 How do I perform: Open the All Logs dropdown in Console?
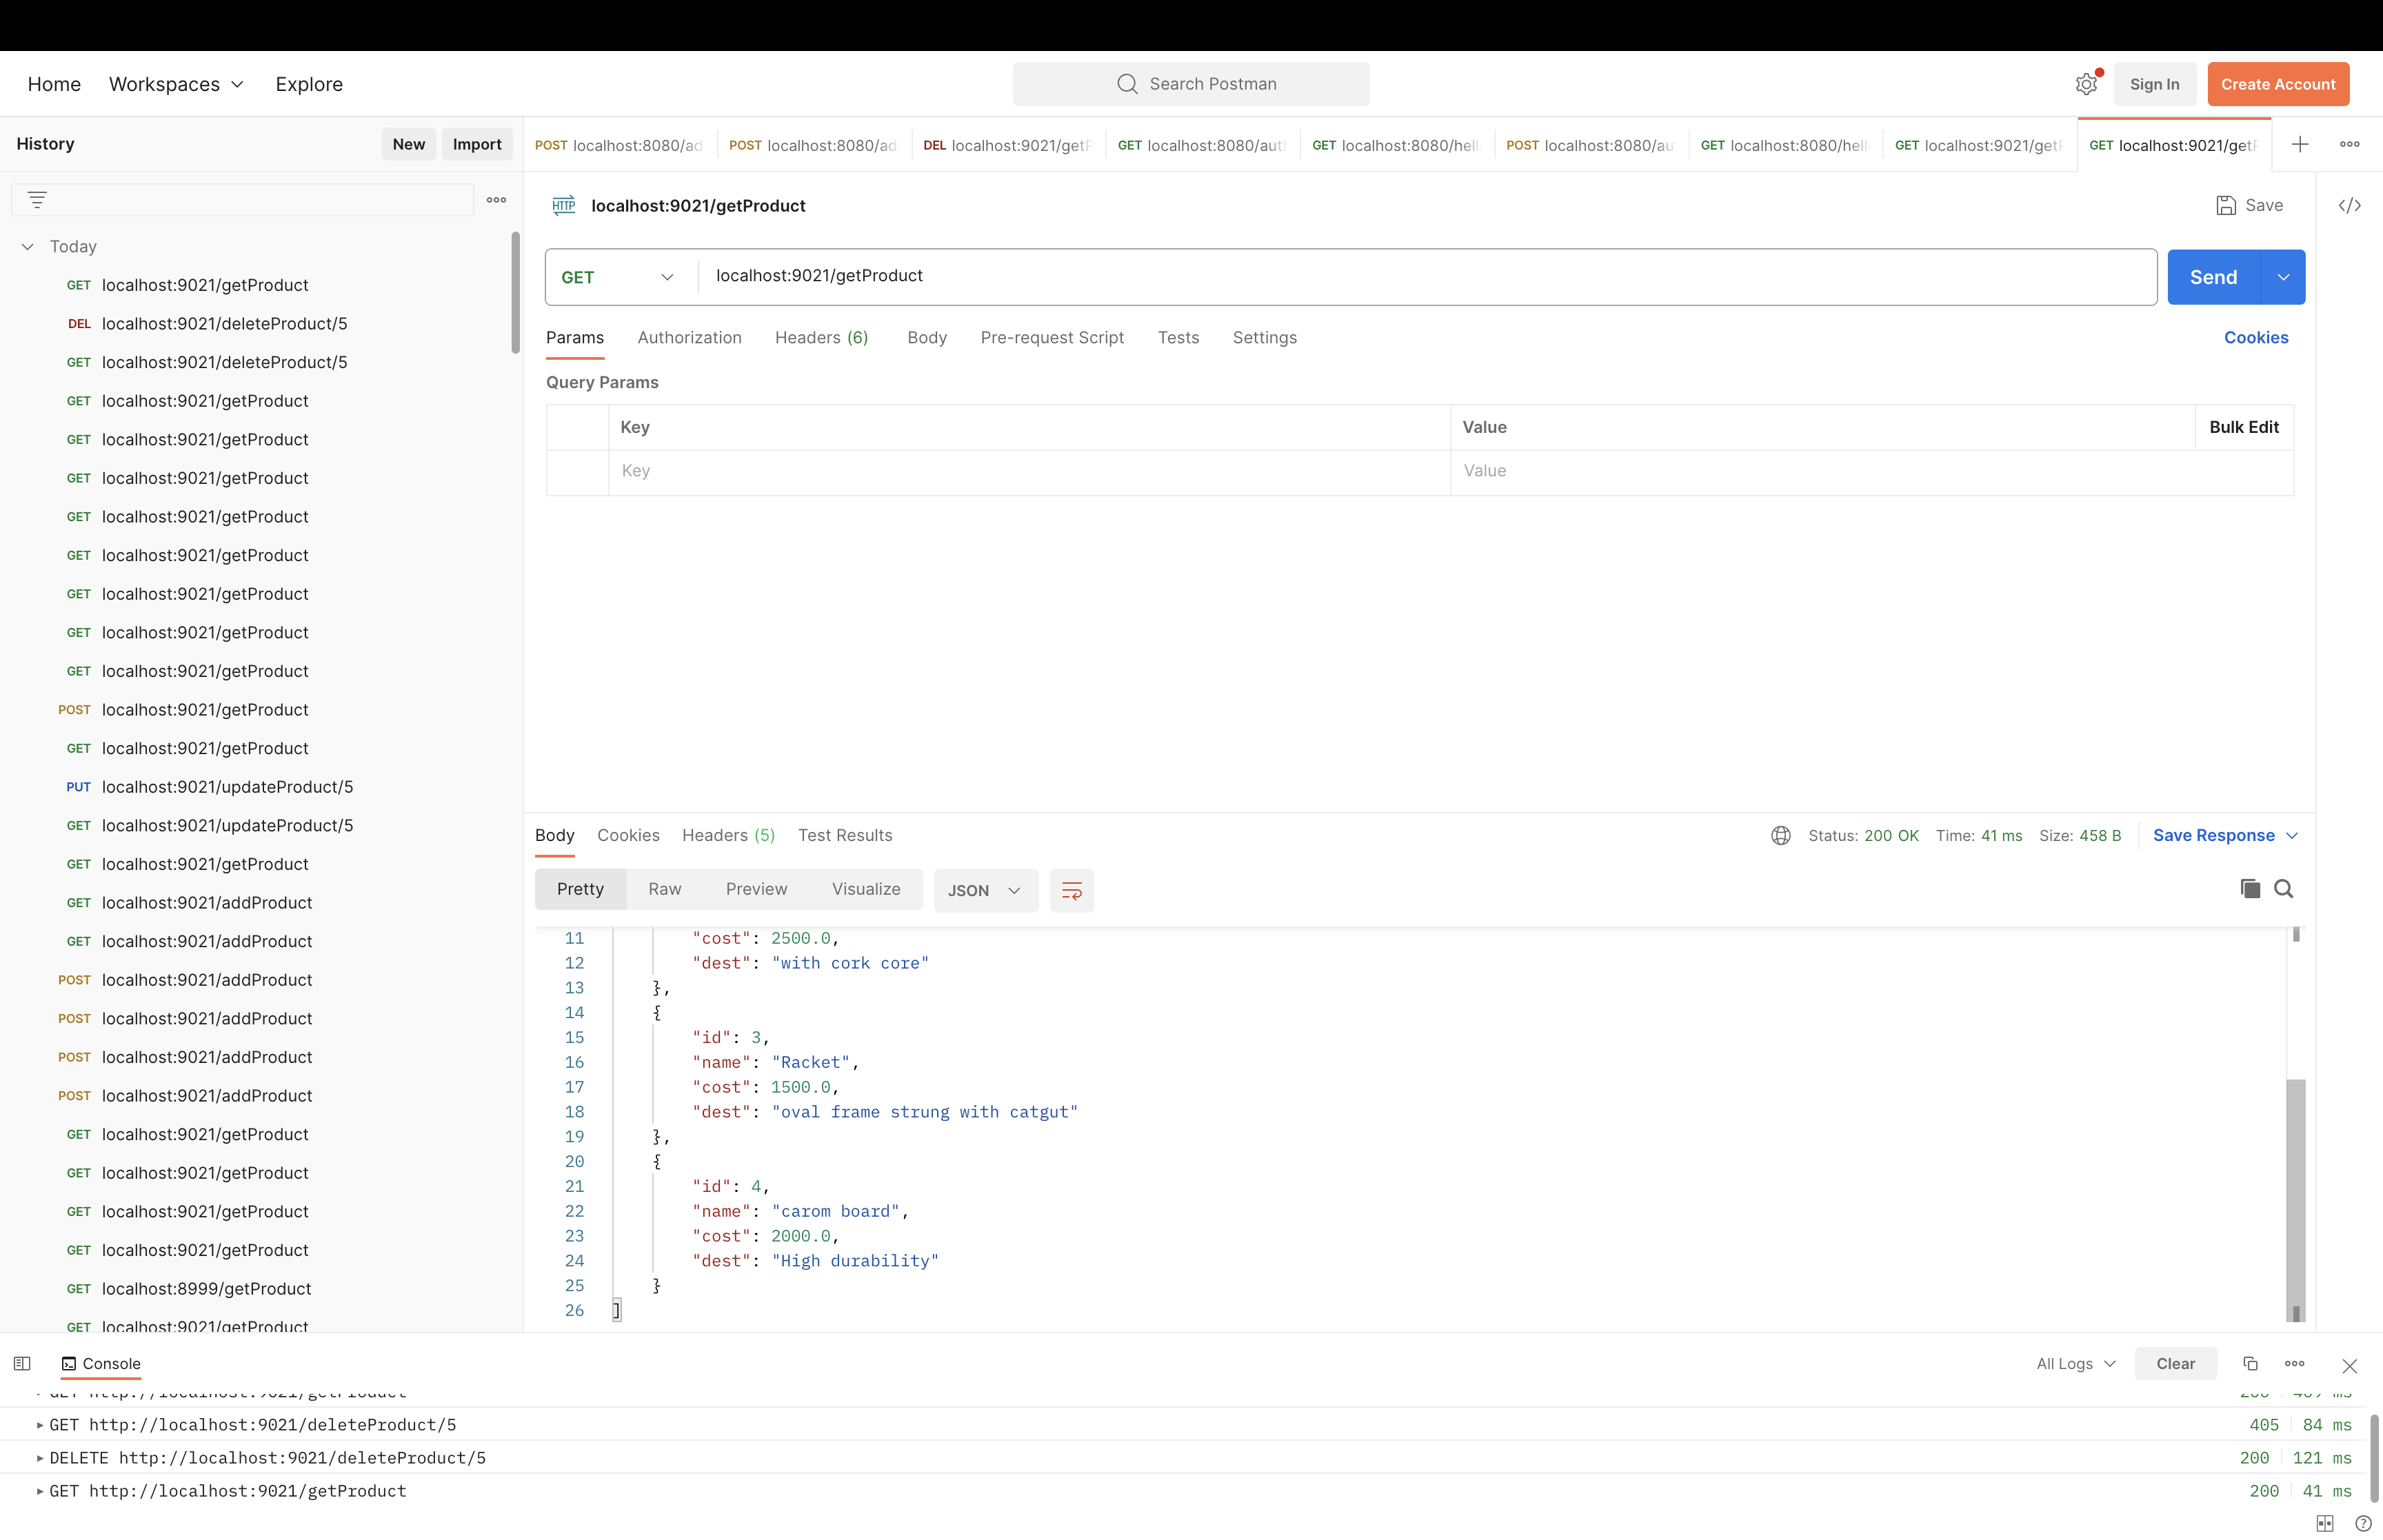pos(2074,1363)
